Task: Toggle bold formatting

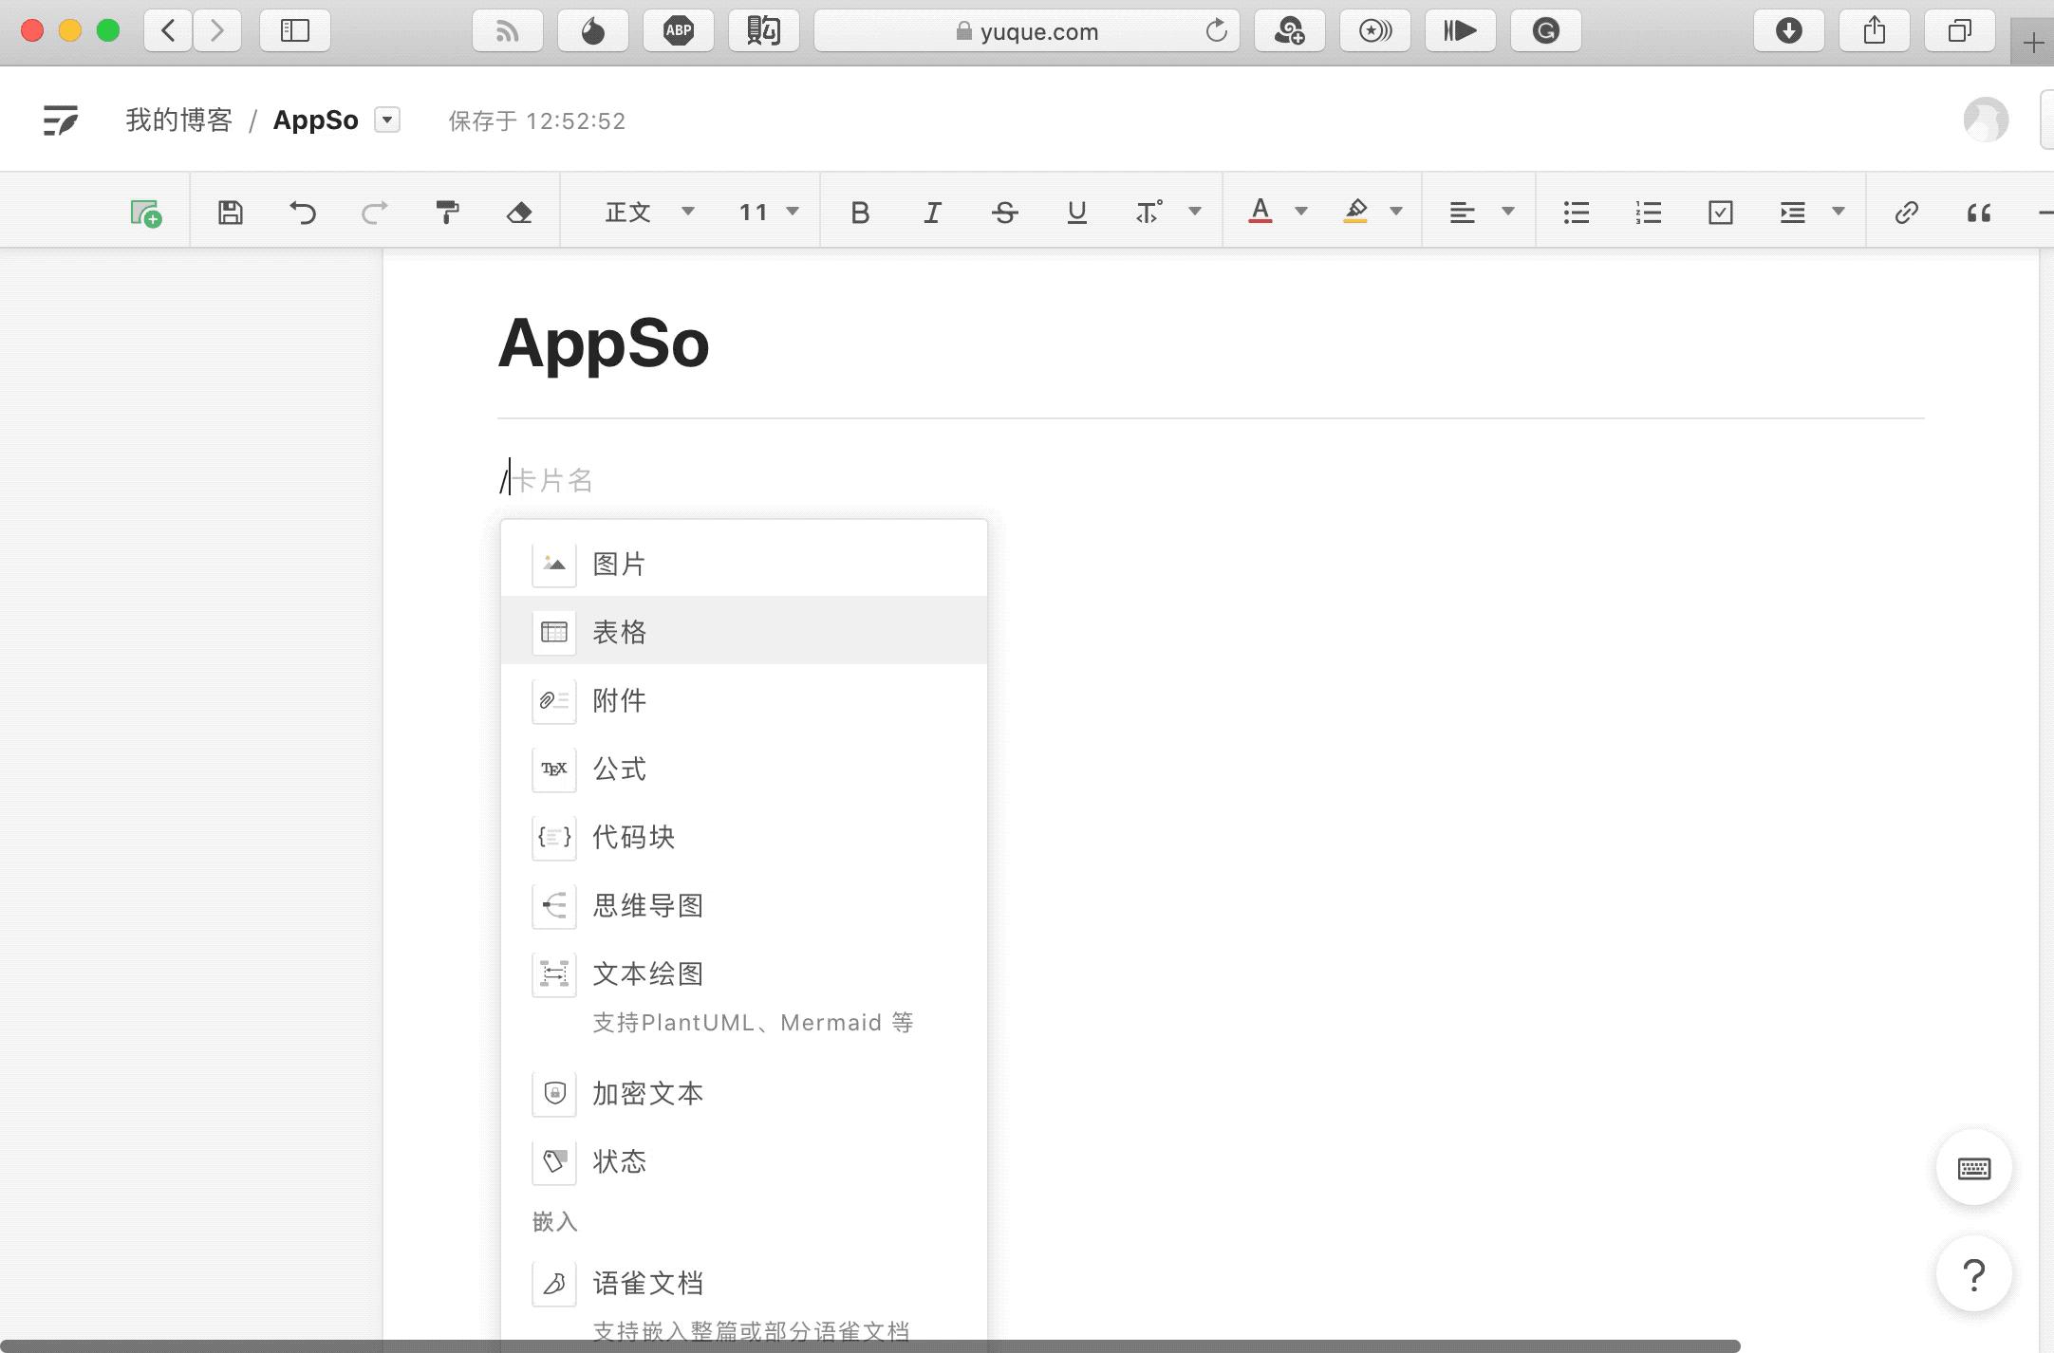Action: point(860,213)
